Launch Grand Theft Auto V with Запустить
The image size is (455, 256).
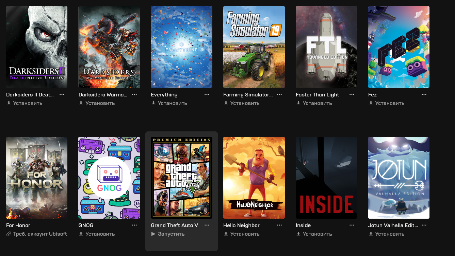(168, 234)
